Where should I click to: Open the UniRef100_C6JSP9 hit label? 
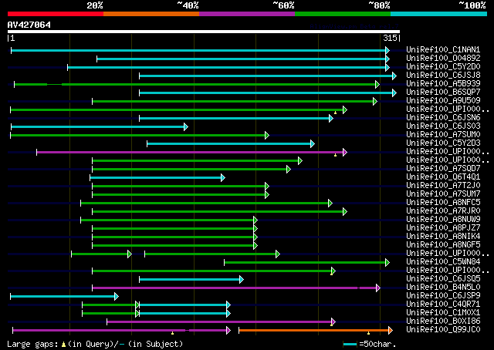443,296
